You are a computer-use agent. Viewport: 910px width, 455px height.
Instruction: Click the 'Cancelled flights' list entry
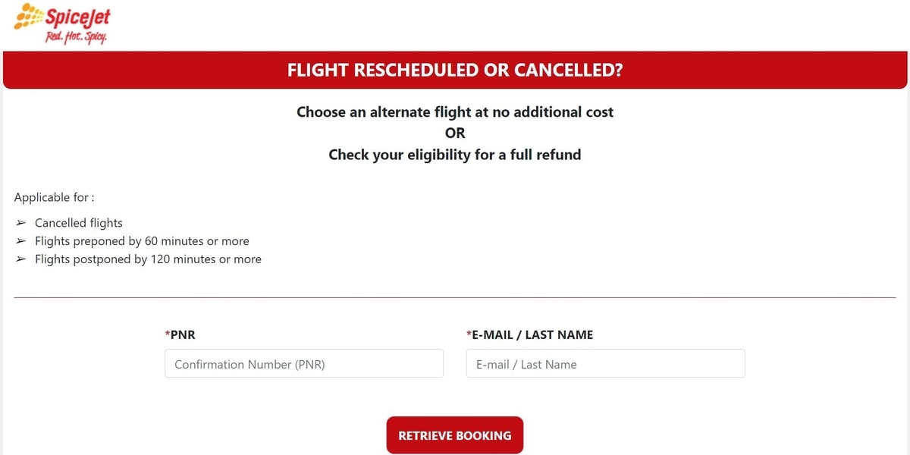click(x=78, y=223)
